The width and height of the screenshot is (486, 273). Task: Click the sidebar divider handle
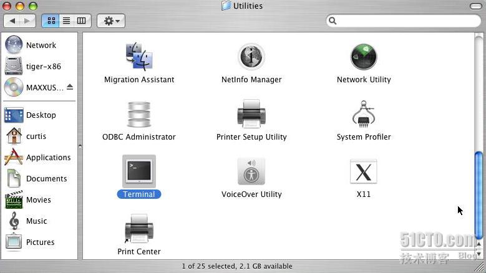click(x=80, y=146)
